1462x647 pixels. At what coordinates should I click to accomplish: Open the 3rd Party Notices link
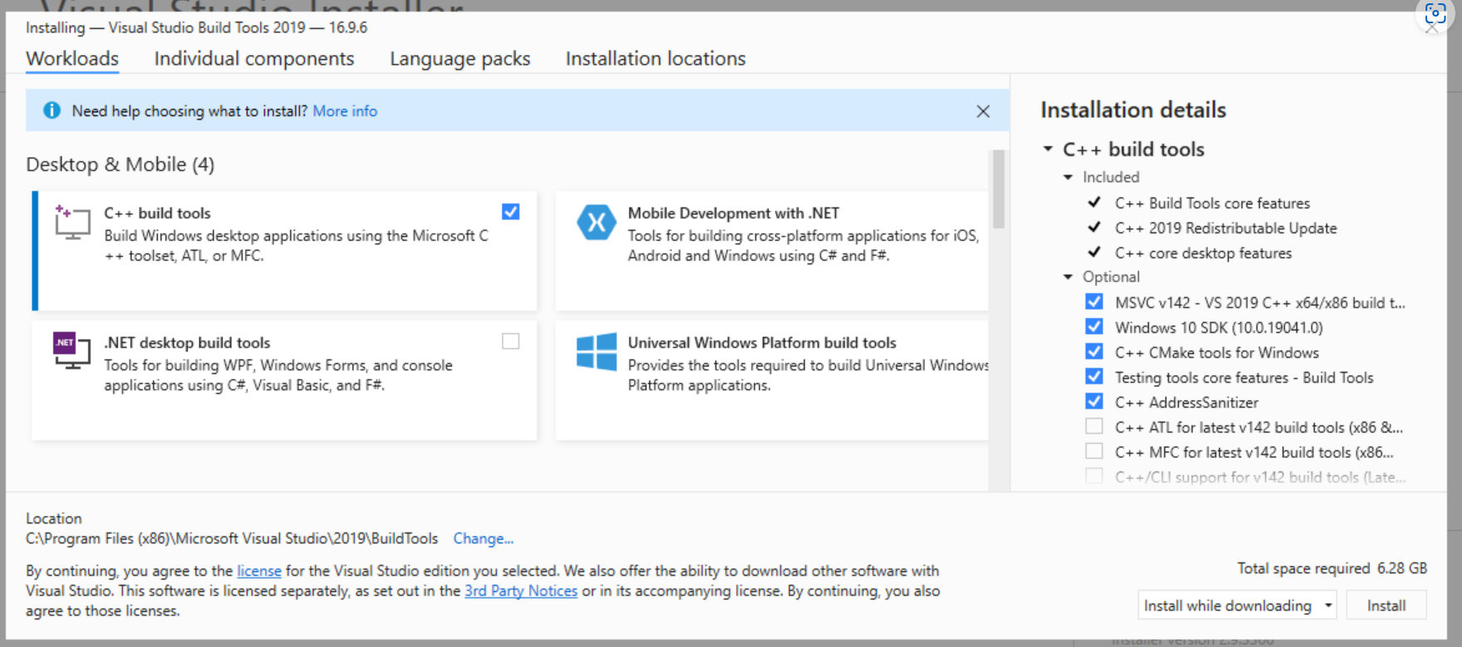coord(520,591)
